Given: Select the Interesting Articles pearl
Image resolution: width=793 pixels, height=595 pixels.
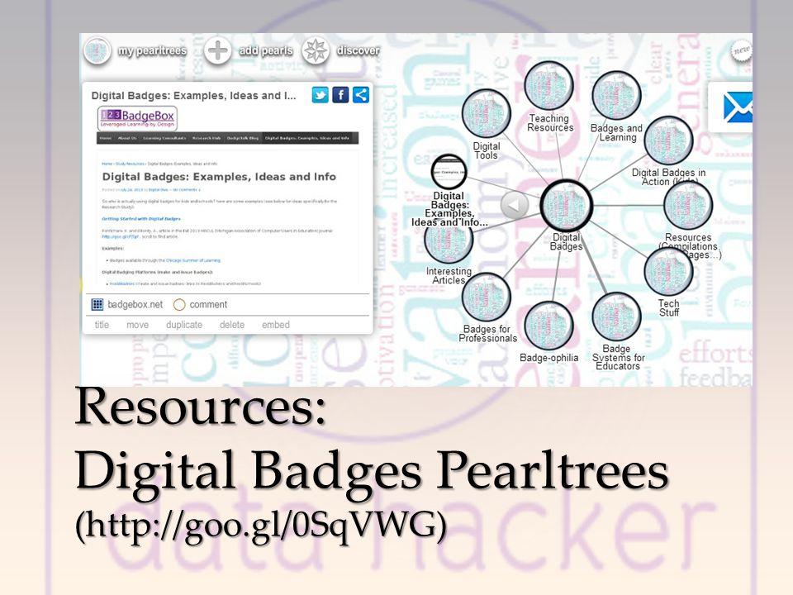Looking at the screenshot, I should pos(449,241).
